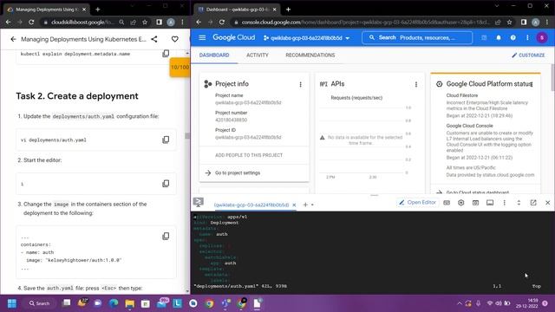Click the lab page vertical scrollbar thumb

tap(187, 136)
